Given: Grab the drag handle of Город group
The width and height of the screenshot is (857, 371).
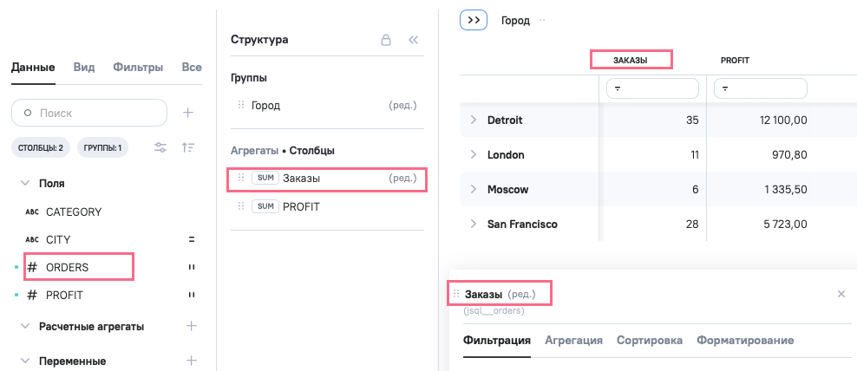Looking at the screenshot, I should 241,105.
